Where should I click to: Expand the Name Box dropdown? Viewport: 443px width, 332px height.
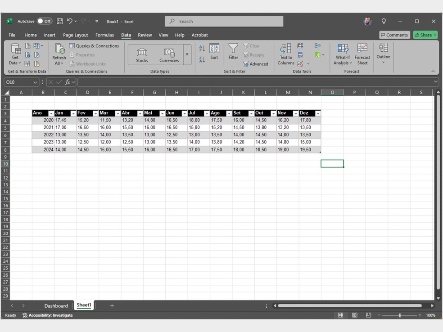tap(35, 82)
